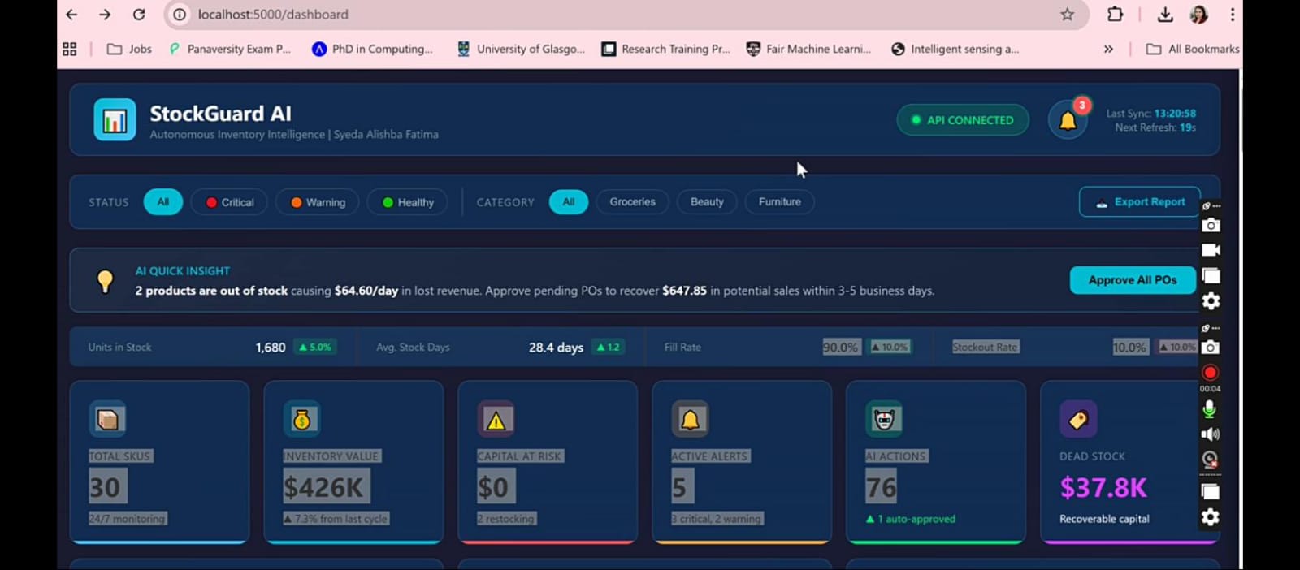1300x570 pixels.
Task: Mute the green microphone in recorder toolbar
Action: pyautogui.click(x=1210, y=409)
